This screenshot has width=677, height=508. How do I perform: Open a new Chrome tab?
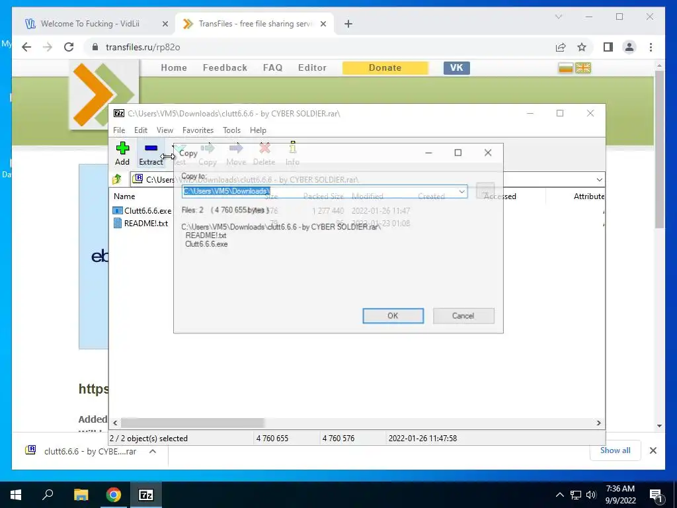(x=348, y=24)
